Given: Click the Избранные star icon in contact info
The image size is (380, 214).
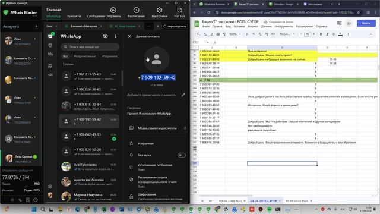Looking at the screenshot, I should coord(131,143).
